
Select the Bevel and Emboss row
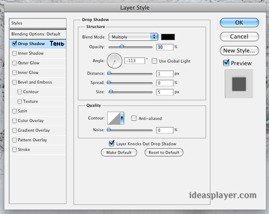[x=38, y=82]
